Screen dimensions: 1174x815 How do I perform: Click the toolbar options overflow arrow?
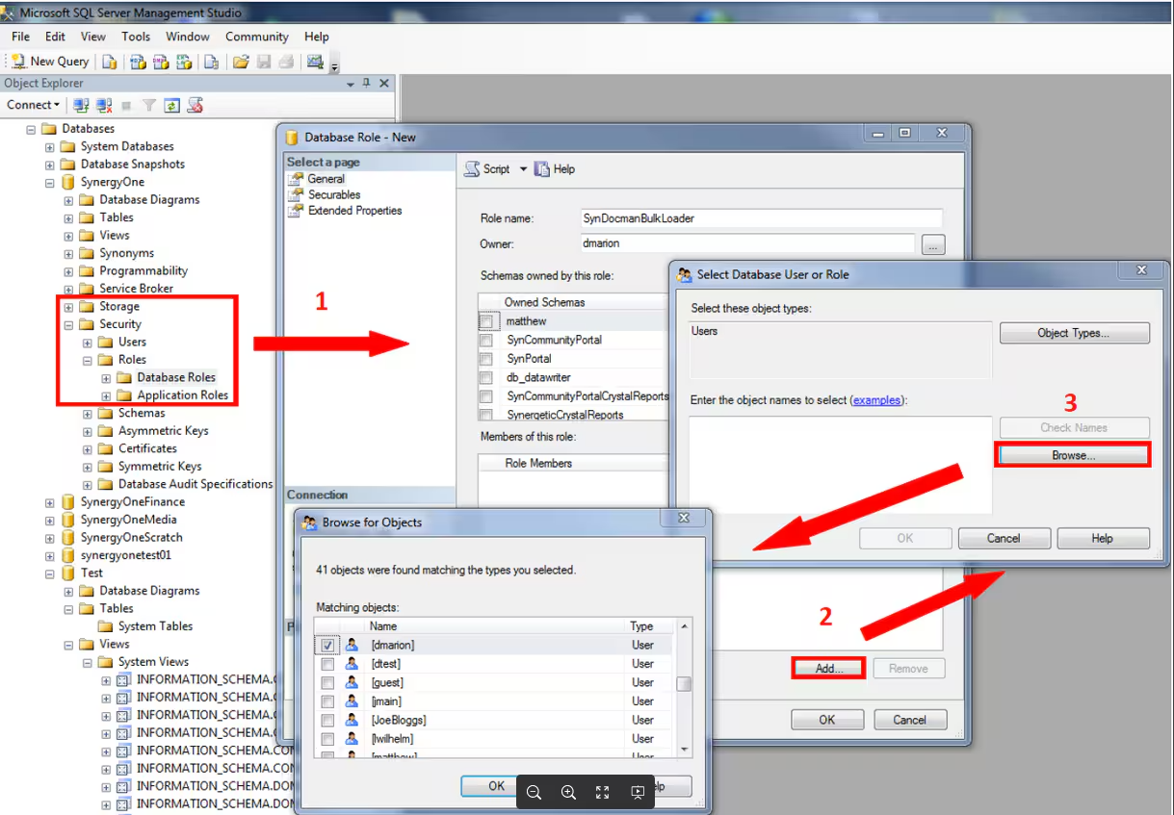334,65
